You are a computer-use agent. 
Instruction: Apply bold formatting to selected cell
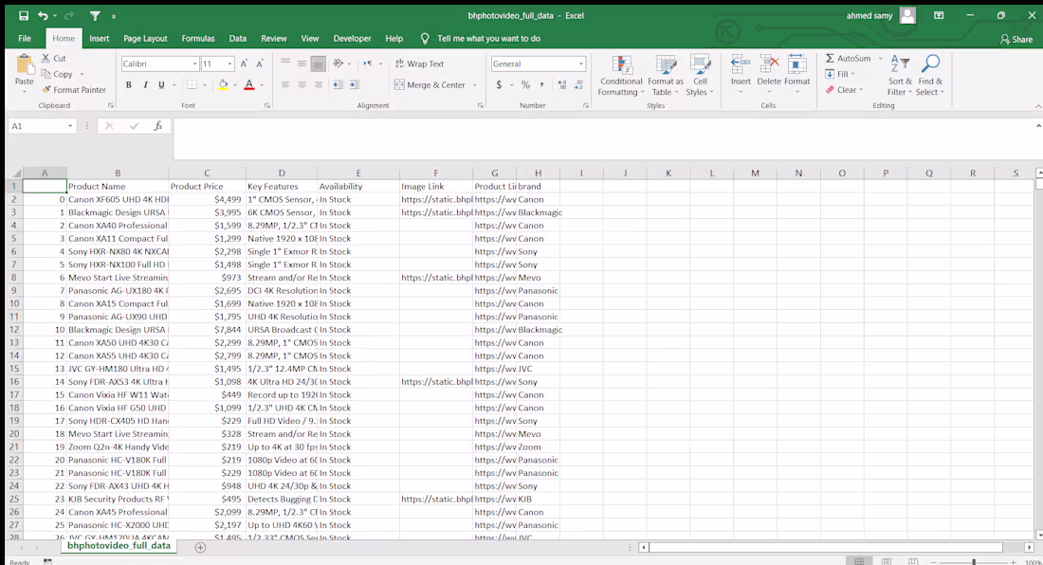tap(128, 84)
